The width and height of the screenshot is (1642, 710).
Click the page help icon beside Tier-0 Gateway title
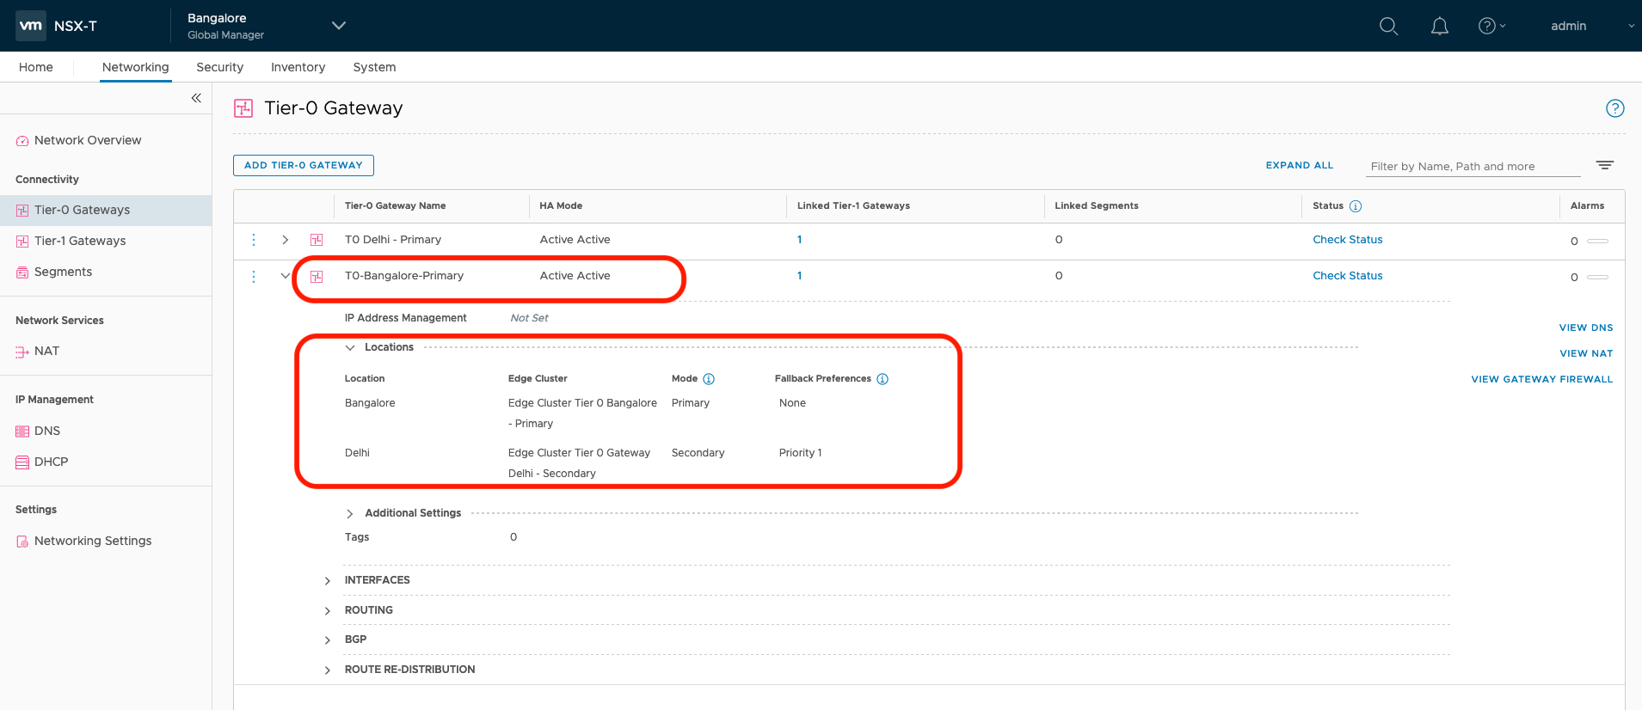tap(1614, 108)
